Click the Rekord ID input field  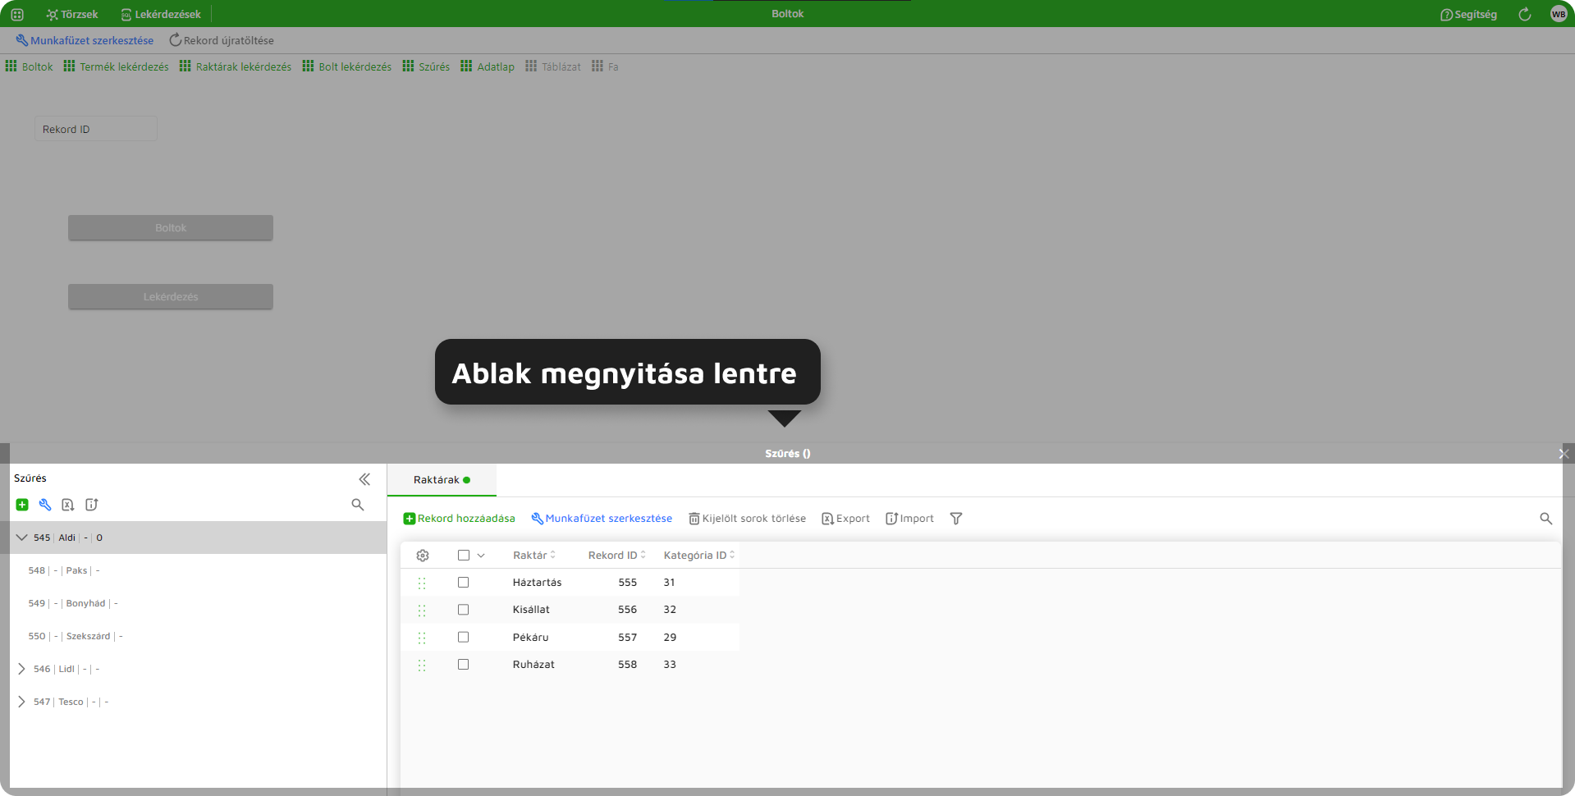click(95, 129)
